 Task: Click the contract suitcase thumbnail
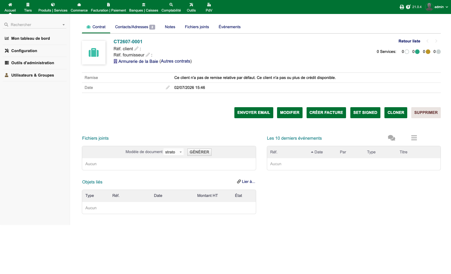click(94, 53)
